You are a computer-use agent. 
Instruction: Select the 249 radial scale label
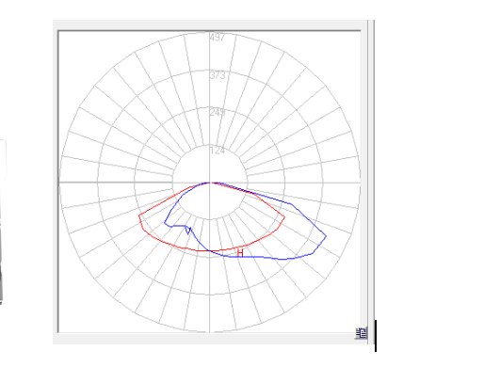coord(218,112)
